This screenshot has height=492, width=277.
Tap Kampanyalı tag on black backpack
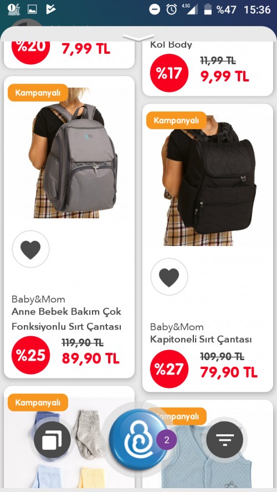click(x=176, y=120)
